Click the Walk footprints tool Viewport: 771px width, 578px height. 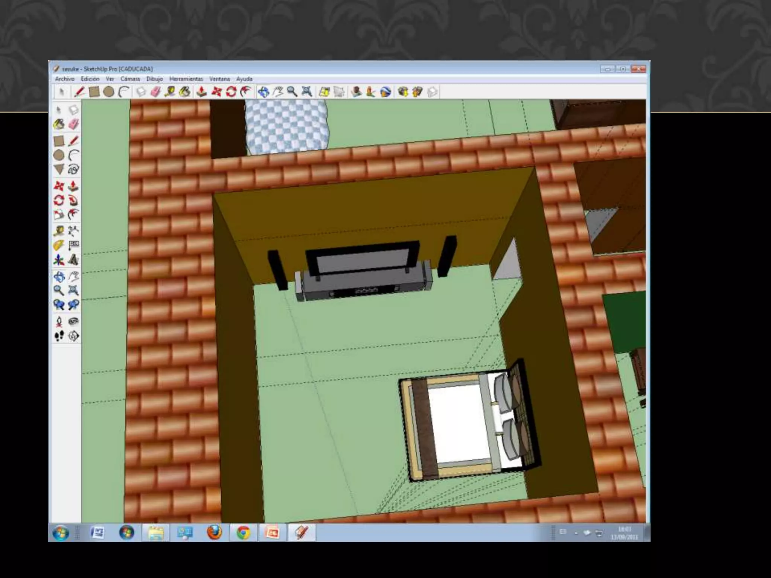[x=59, y=336]
